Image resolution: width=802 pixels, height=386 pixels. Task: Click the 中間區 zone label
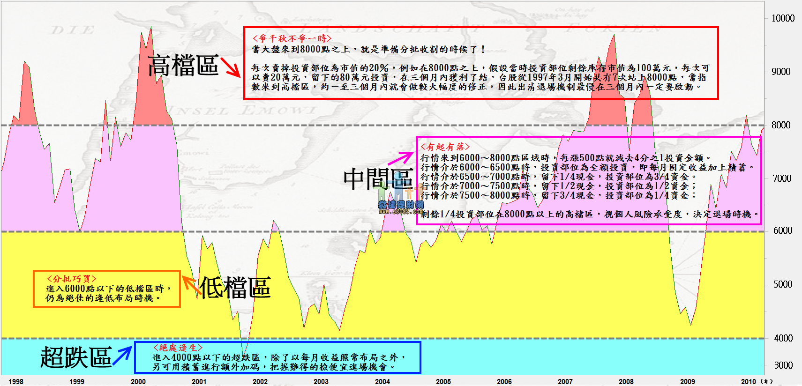[378, 179]
